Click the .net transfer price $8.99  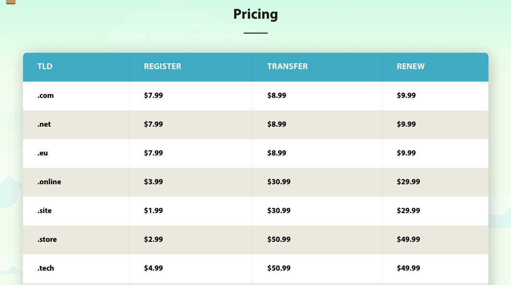(277, 124)
